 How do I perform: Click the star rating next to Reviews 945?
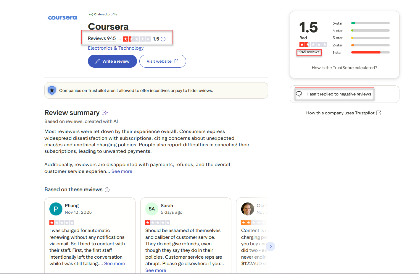click(x=137, y=39)
